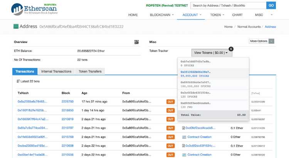
Task: Click the OUT badge in the first transaction row
Action: tap(170, 102)
